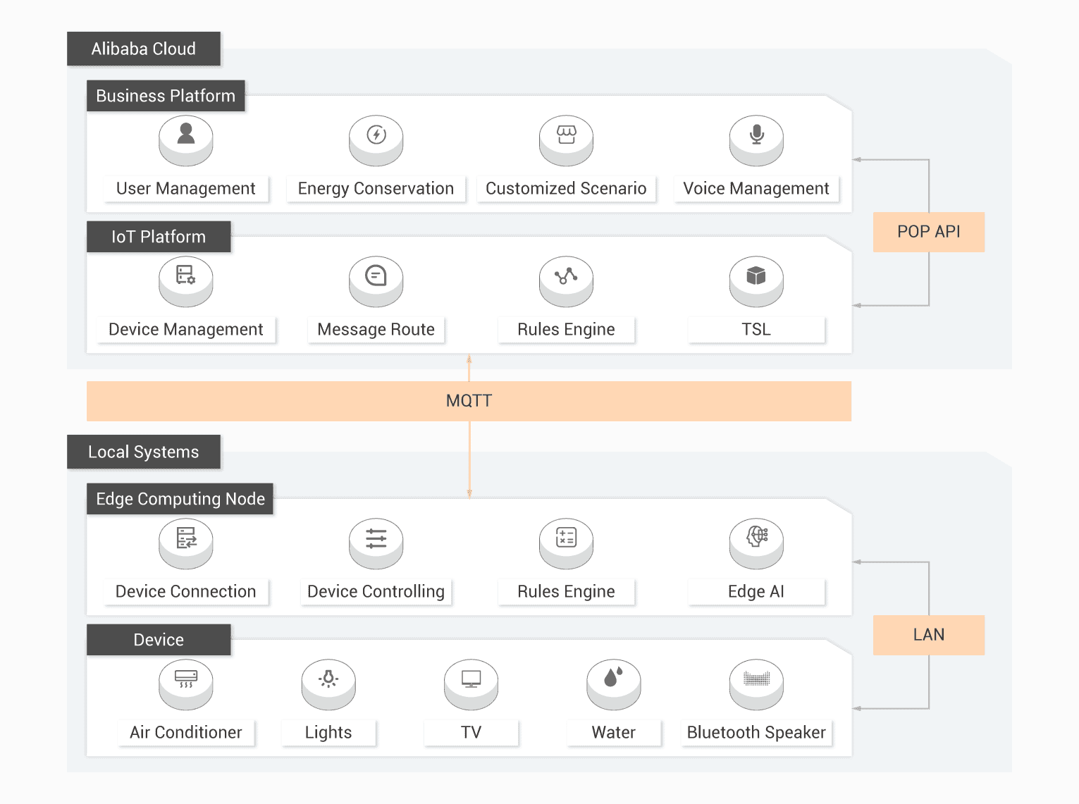Click the Customized Scenario store icon

(566, 135)
